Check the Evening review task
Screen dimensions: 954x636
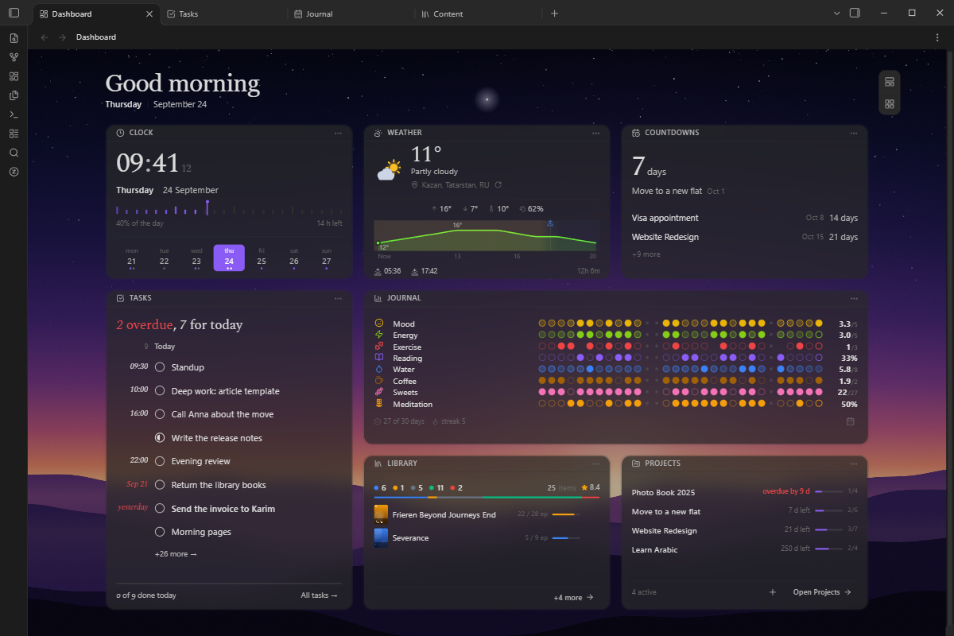[160, 461]
